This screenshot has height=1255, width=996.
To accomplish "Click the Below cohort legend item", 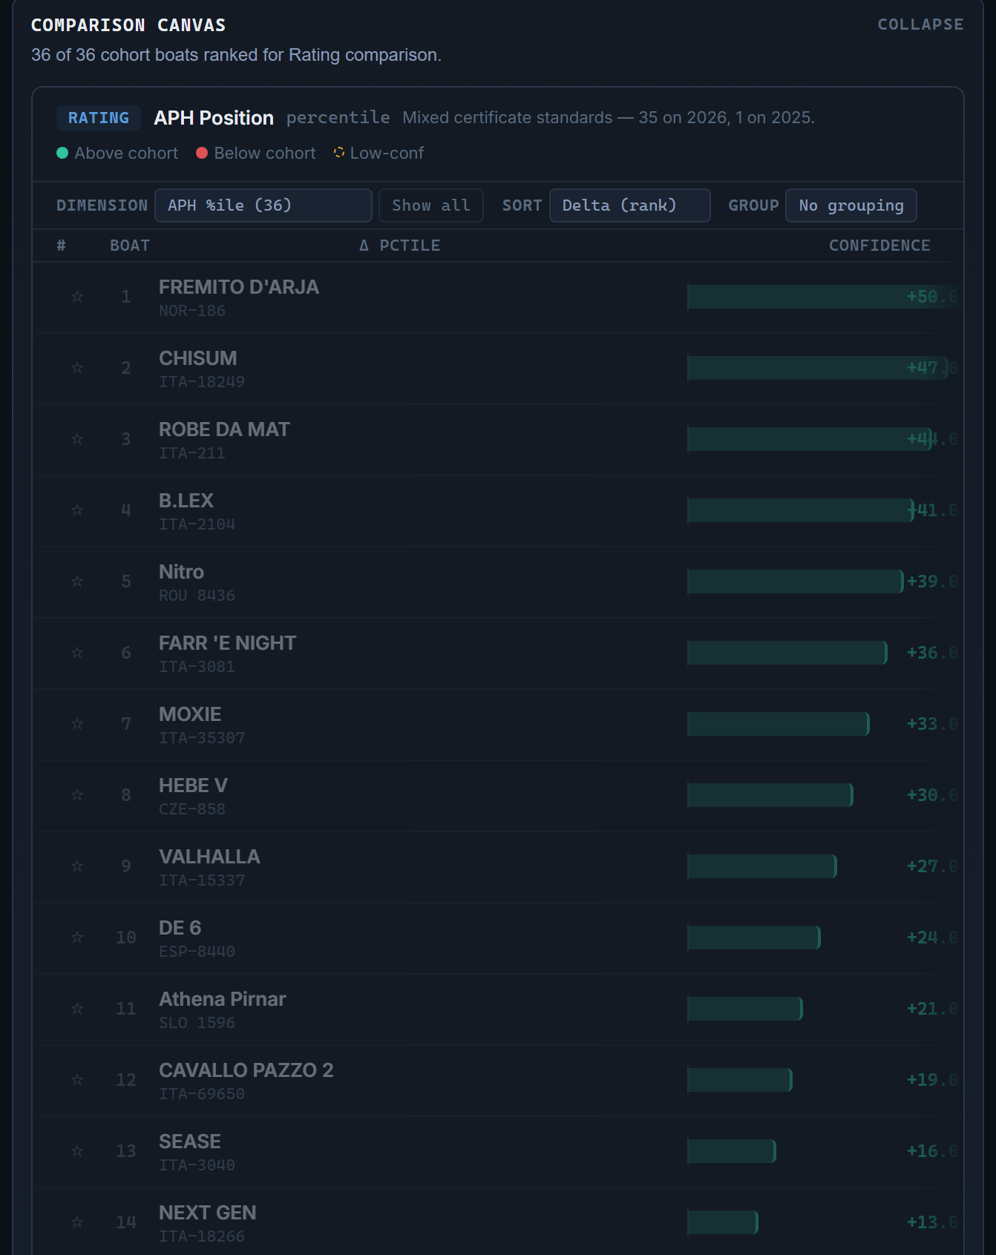I will click(x=256, y=153).
